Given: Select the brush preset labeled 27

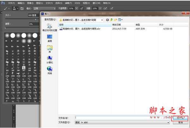Looking at the screenshot, I should [x=24, y=52].
